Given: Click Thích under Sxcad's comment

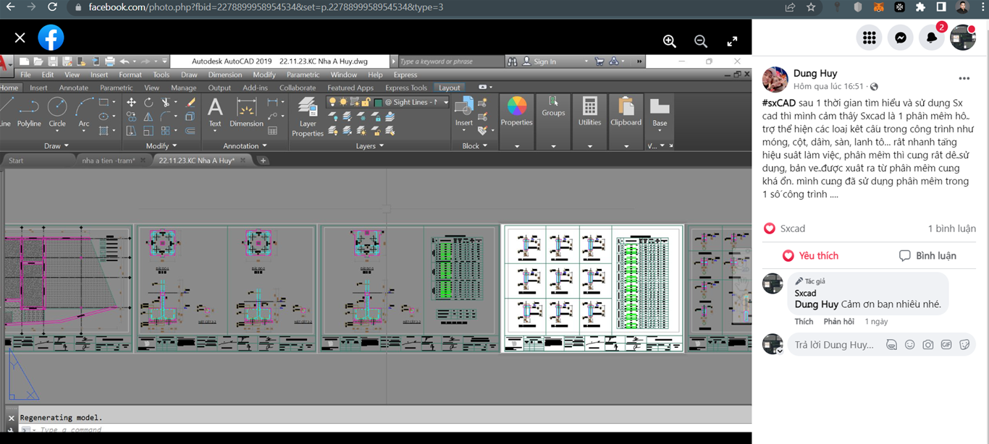Looking at the screenshot, I should 804,322.
